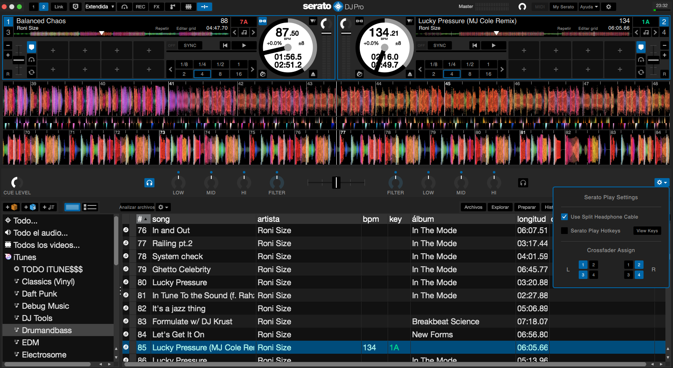The width and height of the screenshot is (673, 368).
Task: Click the tempo tap icon on left deck
Action: click(263, 74)
